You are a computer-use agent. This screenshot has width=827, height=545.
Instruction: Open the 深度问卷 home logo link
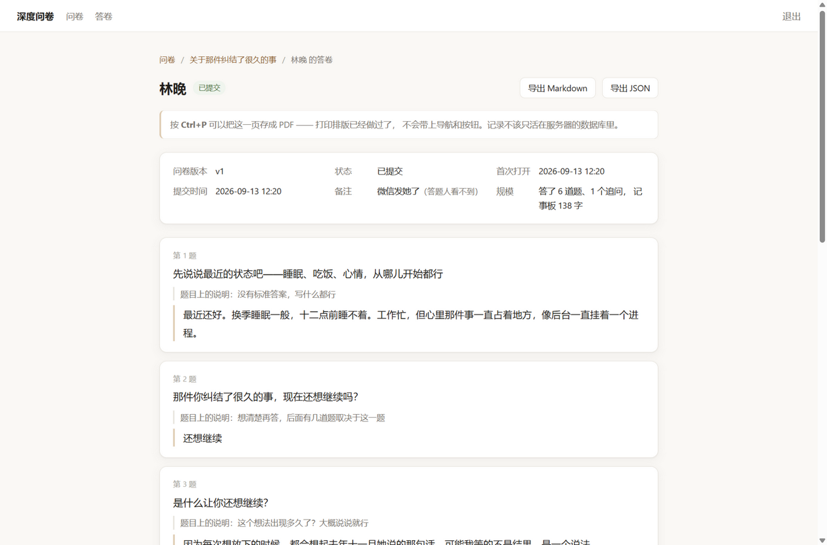point(35,16)
